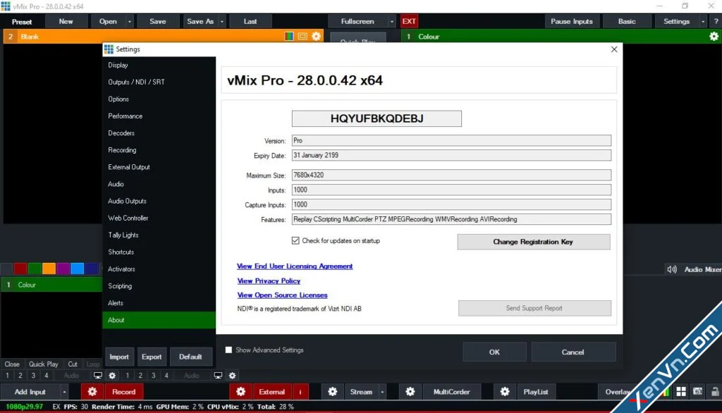
Task: Toggle the External output button
Action: coord(271,392)
